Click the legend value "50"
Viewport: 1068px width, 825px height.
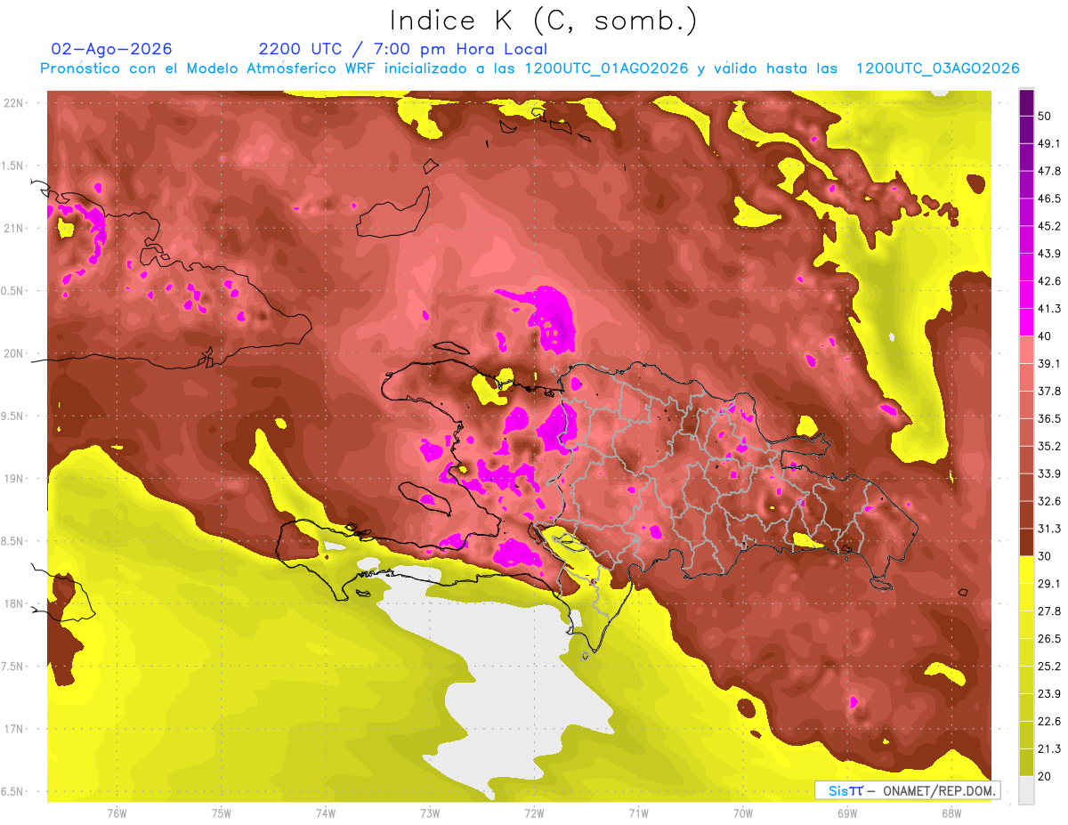point(1045,117)
